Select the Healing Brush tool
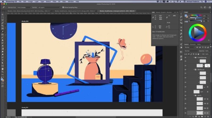Screen dimensions: 212x118 [3, 34]
